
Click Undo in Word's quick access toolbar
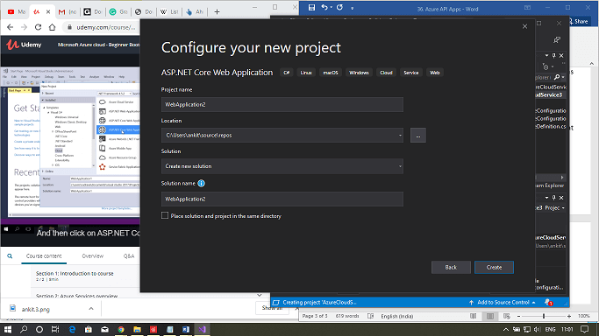point(324,7)
